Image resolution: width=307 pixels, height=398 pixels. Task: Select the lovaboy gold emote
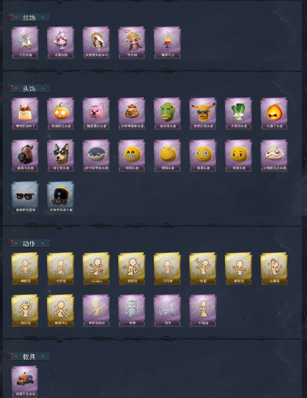tap(96, 268)
